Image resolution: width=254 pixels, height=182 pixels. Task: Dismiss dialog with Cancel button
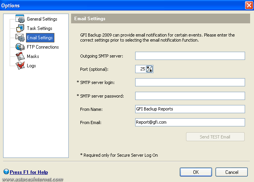click(231, 172)
